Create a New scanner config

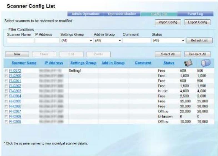point(17,54)
